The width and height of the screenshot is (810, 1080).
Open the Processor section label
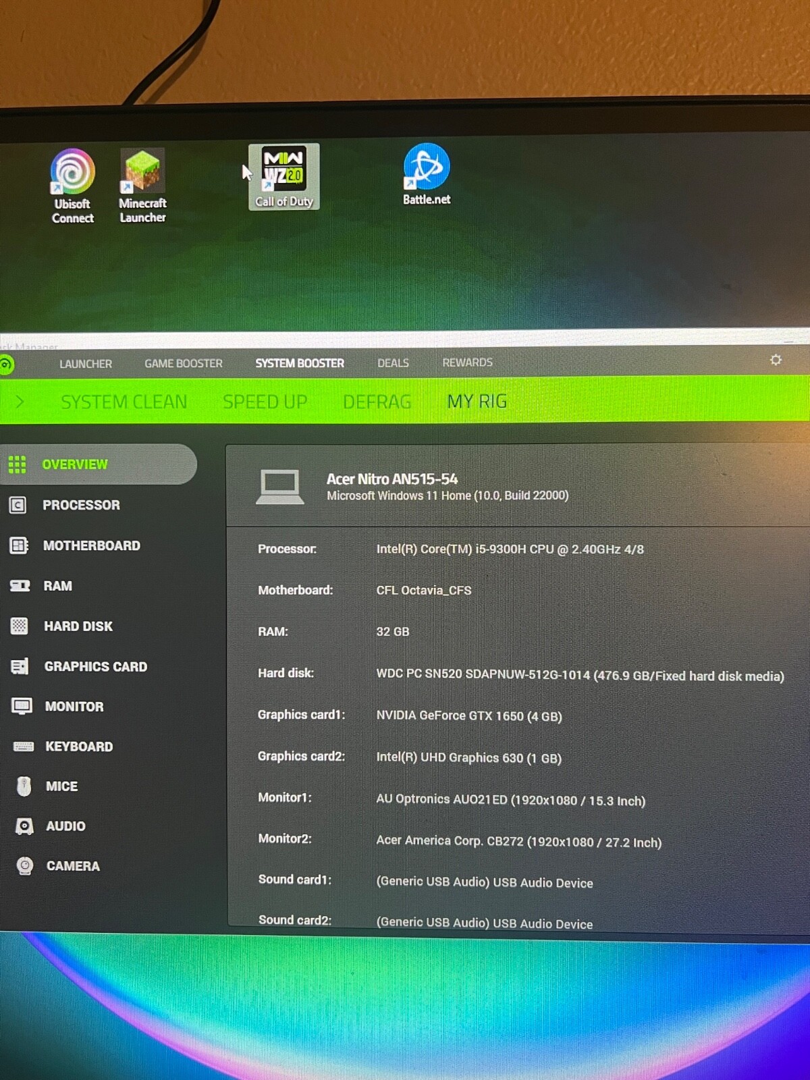[x=81, y=505]
